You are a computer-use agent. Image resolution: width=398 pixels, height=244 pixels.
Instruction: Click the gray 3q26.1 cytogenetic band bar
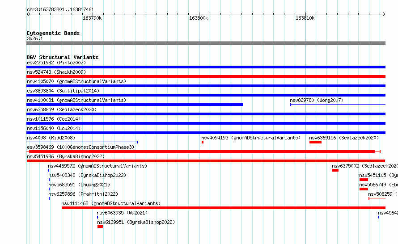[206, 43]
